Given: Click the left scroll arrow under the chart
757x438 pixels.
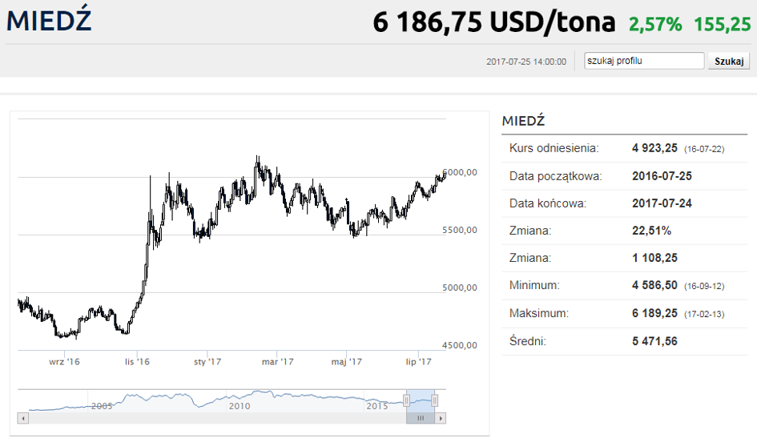Looking at the screenshot, I should (x=22, y=418).
